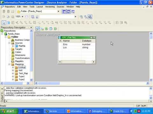
Task: Click the Output pane scroll right arrow
Action: 151,101
